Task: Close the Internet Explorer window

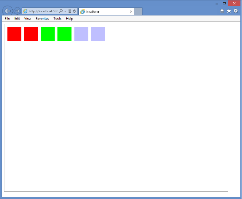Action: 234,3
